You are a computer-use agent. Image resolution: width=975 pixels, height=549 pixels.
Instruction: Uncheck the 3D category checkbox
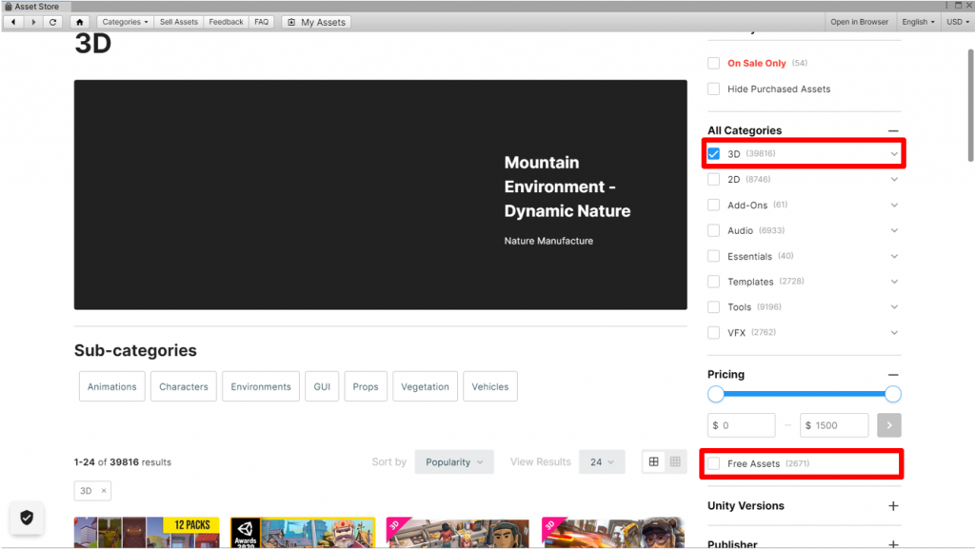click(714, 153)
